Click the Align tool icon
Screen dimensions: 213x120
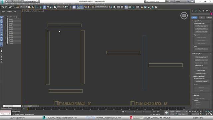pyautogui.click(x=114, y=7)
